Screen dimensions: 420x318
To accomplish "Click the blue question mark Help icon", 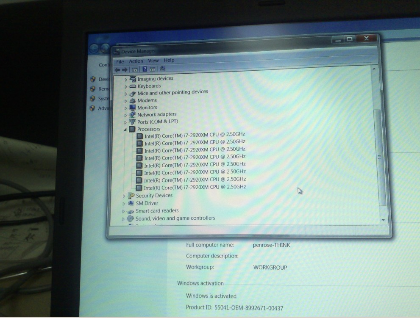I will 145,69.
